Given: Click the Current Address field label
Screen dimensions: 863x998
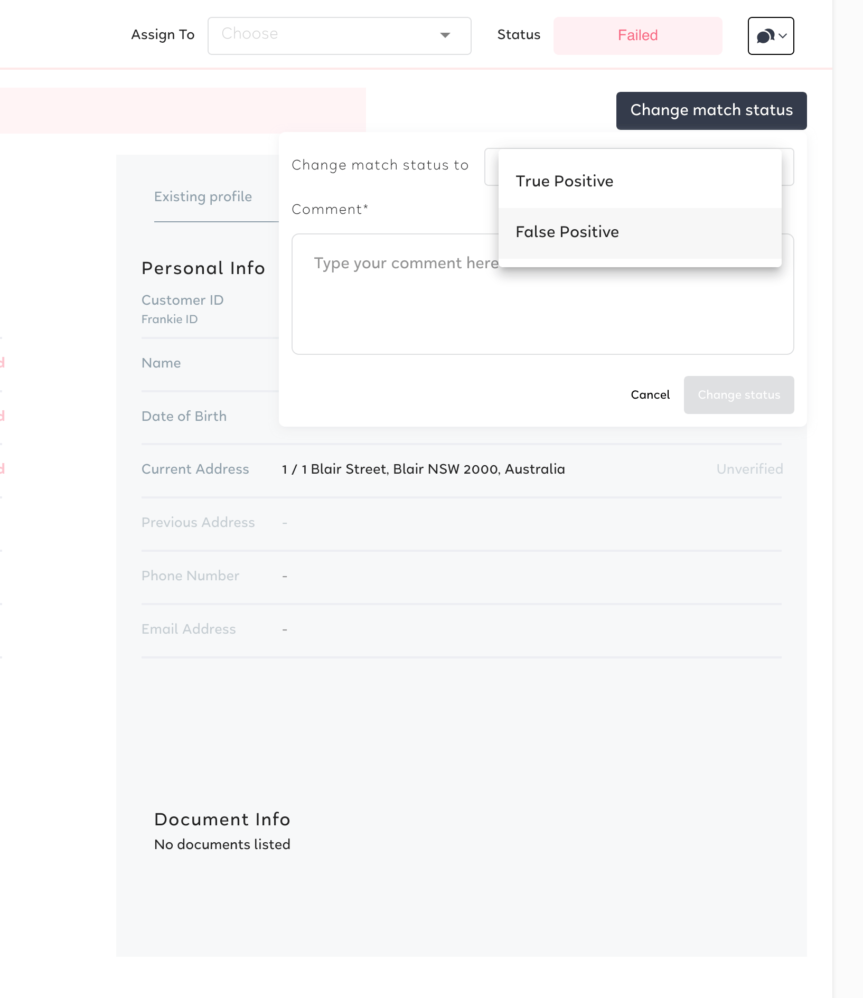Looking at the screenshot, I should pyautogui.click(x=195, y=469).
